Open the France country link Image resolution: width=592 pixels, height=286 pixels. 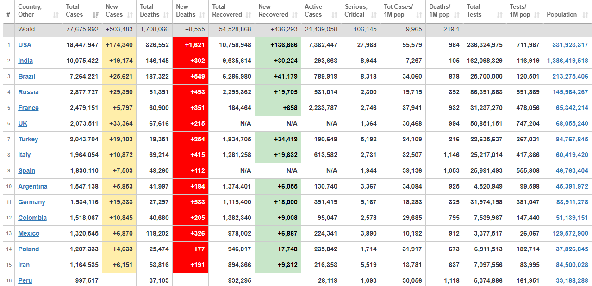coord(28,108)
